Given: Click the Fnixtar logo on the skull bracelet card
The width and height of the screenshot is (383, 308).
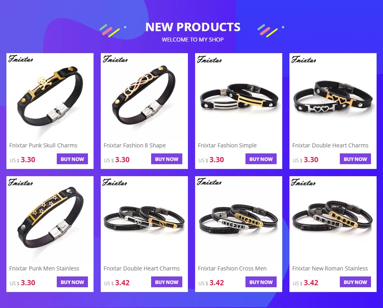Looking at the screenshot, I should tap(20, 59).
